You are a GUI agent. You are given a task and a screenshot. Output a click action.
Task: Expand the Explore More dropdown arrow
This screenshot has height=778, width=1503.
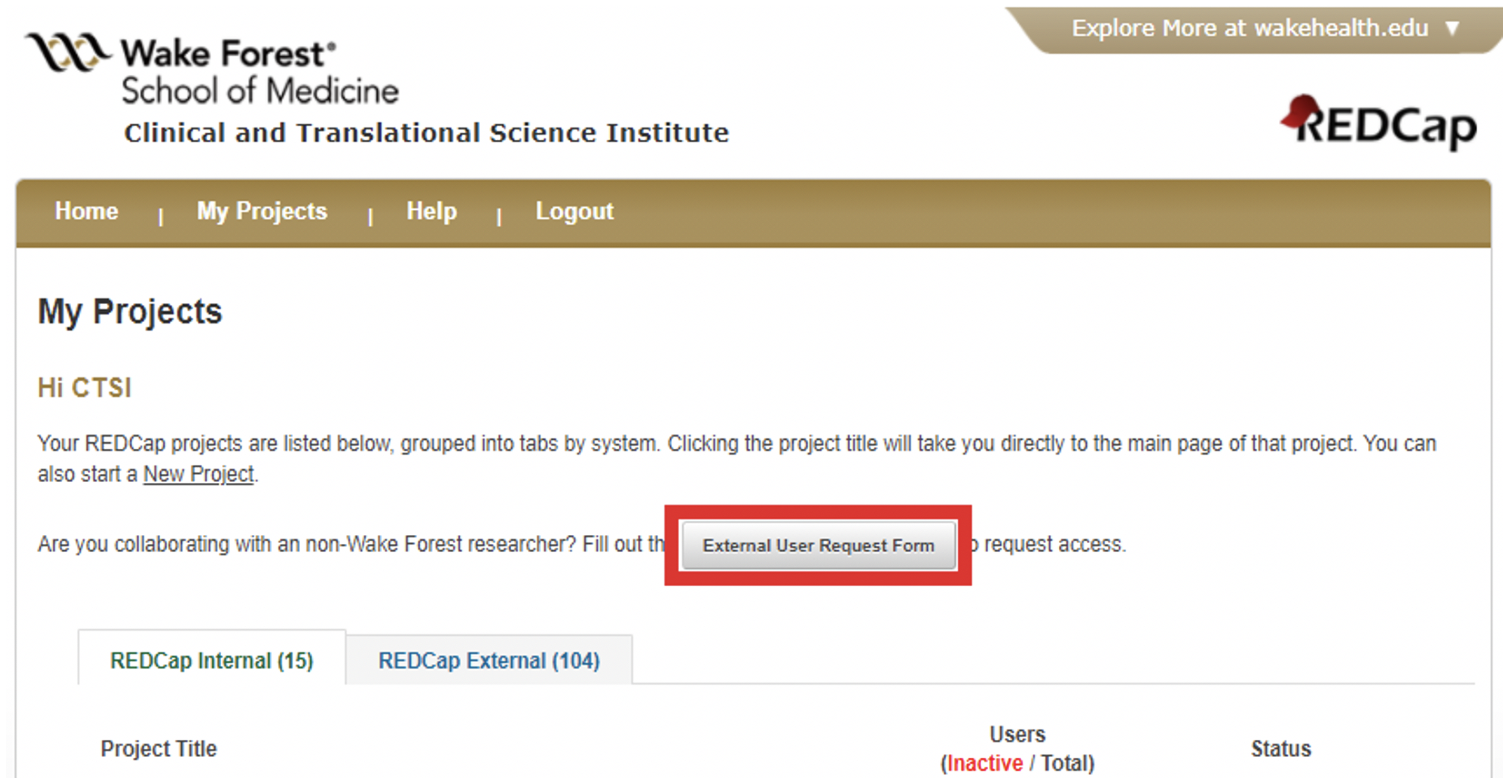pyautogui.click(x=1453, y=28)
